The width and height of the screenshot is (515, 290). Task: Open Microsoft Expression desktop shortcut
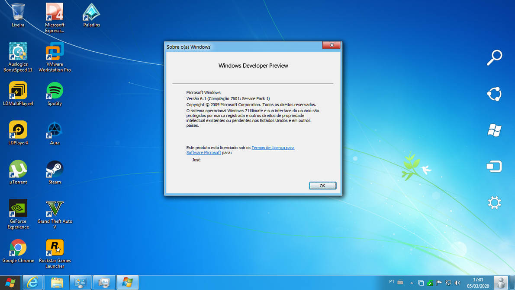(x=55, y=18)
